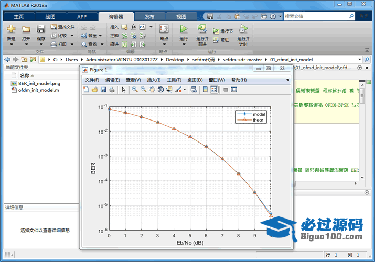Screen dimensions: 375x262
Task: Select the Data Cursor tool
Action: (169, 90)
